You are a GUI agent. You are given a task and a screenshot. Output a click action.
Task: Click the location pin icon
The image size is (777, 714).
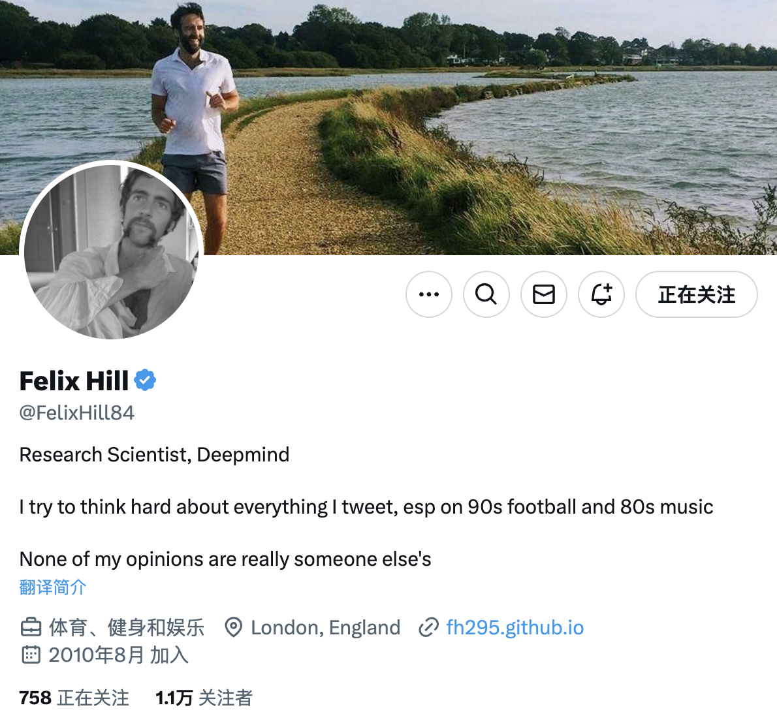click(x=232, y=627)
